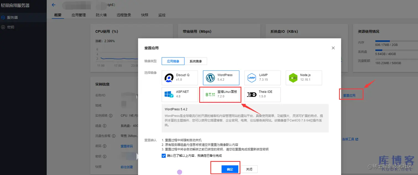Click the BT.CN 宝塔 logo icon
This screenshot has height=175, width=418.
(210, 95)
